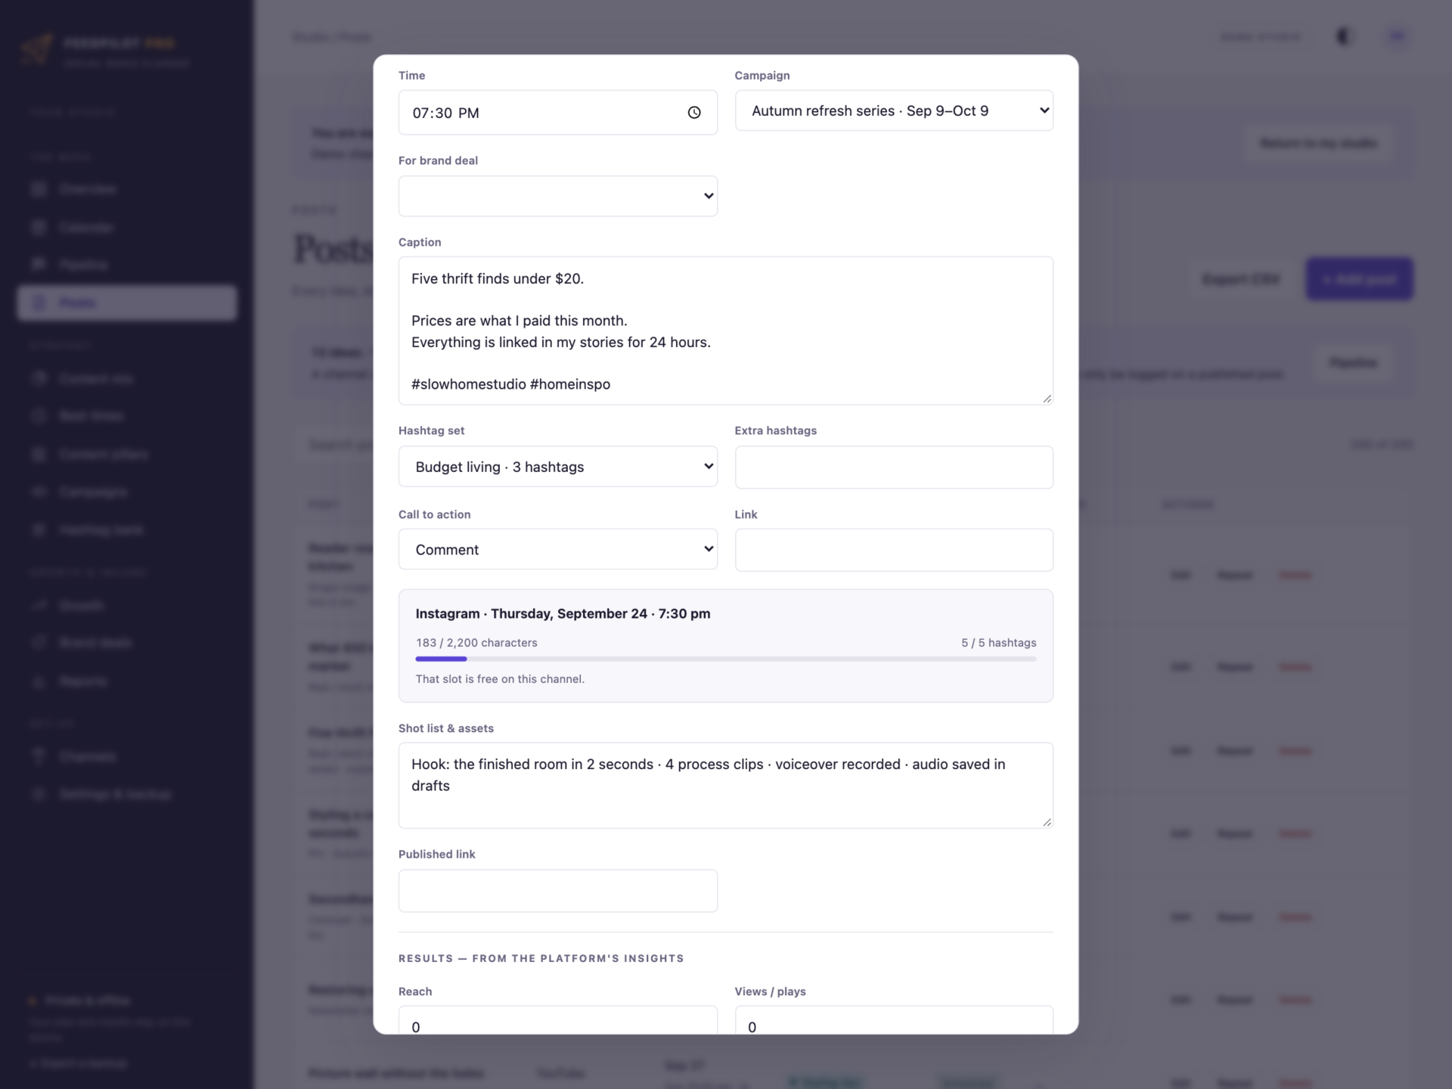1452x1089 pixels.
Task: Click the user avatar in the header
Action: pyautogui.click(x=1397, y=36)
